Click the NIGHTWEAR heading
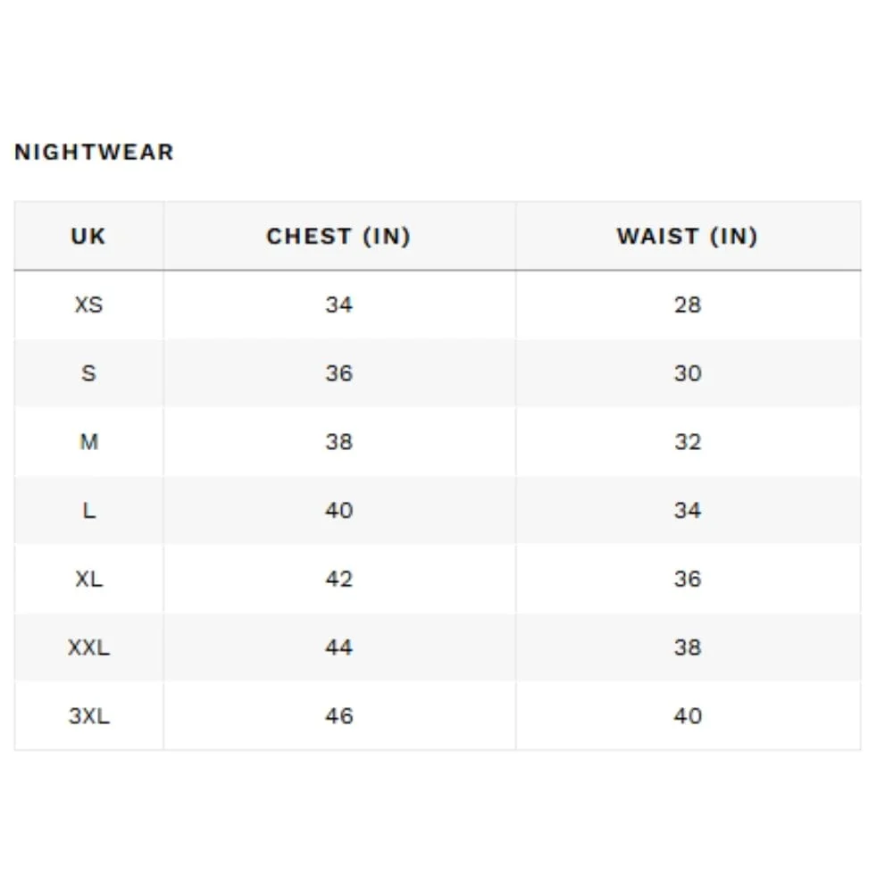The height and width of the screenshot is (893, 893). tap(94, 152)
